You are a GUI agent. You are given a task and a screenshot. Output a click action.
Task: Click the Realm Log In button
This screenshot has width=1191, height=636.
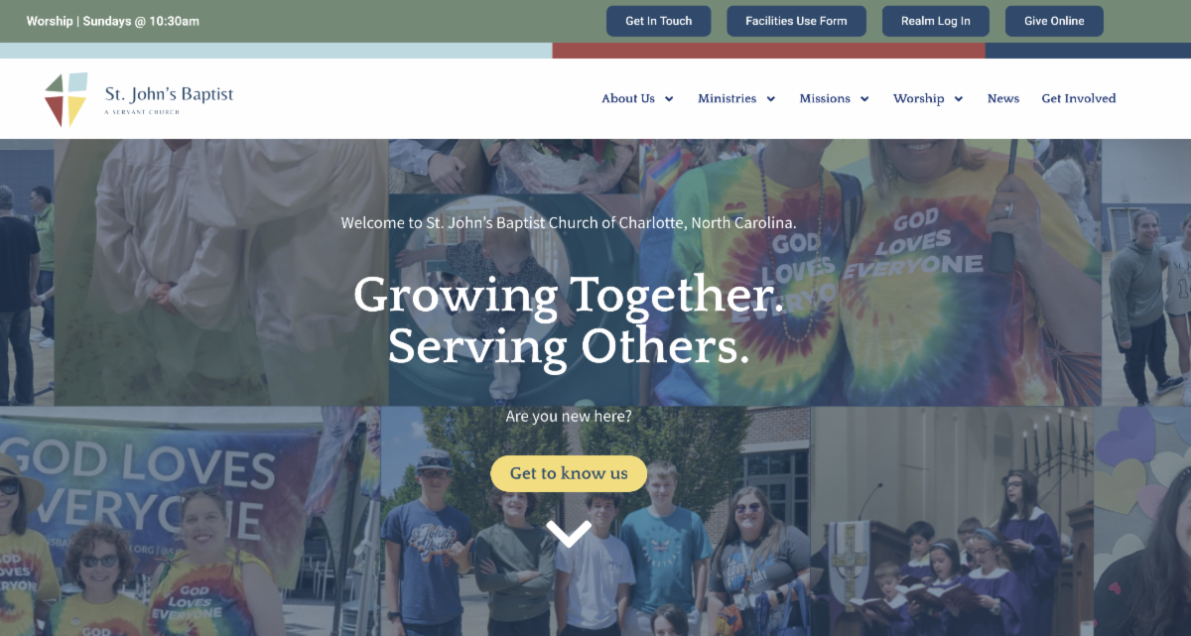point(936,21)
